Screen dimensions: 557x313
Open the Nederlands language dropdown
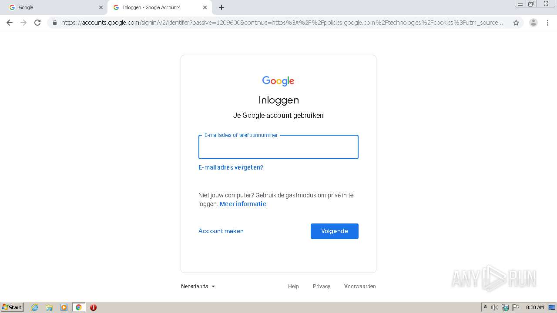pos(198,286)
